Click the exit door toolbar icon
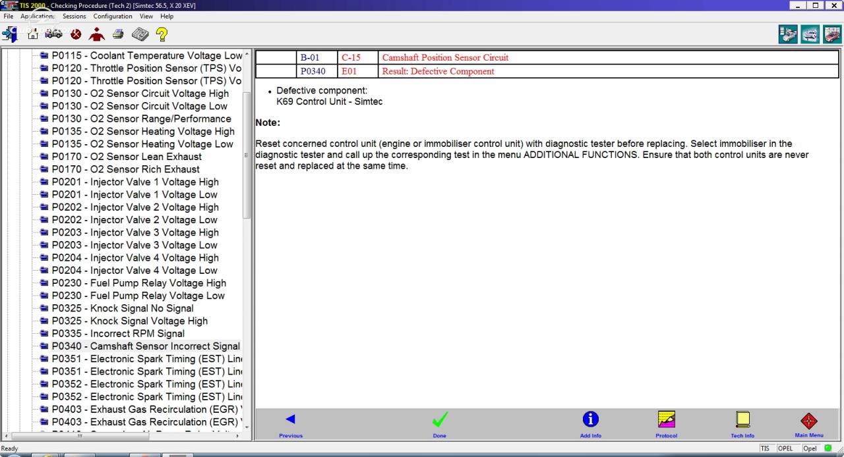The height and width of the screenshot is (457, 844). (x=10, y=34)
